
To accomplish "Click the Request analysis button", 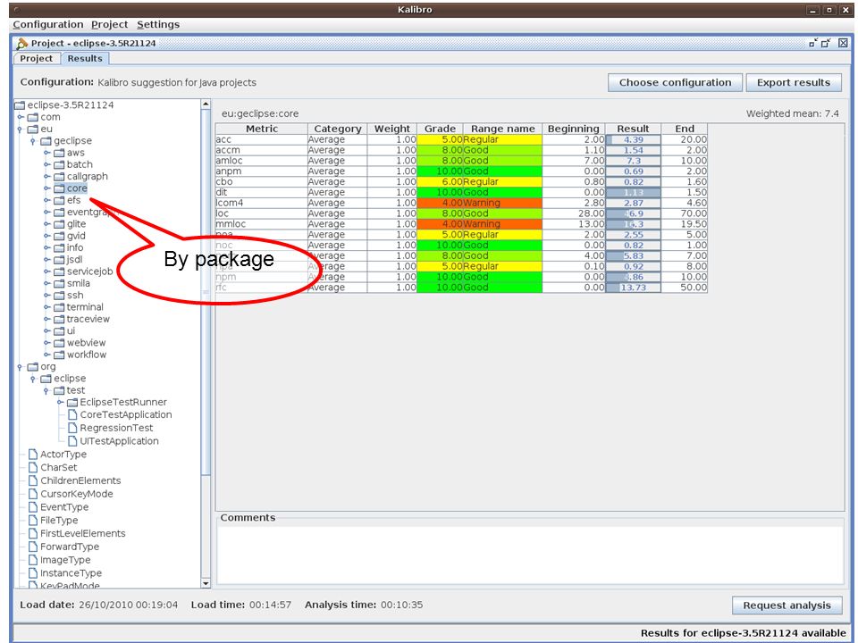I will pos(786,605).
